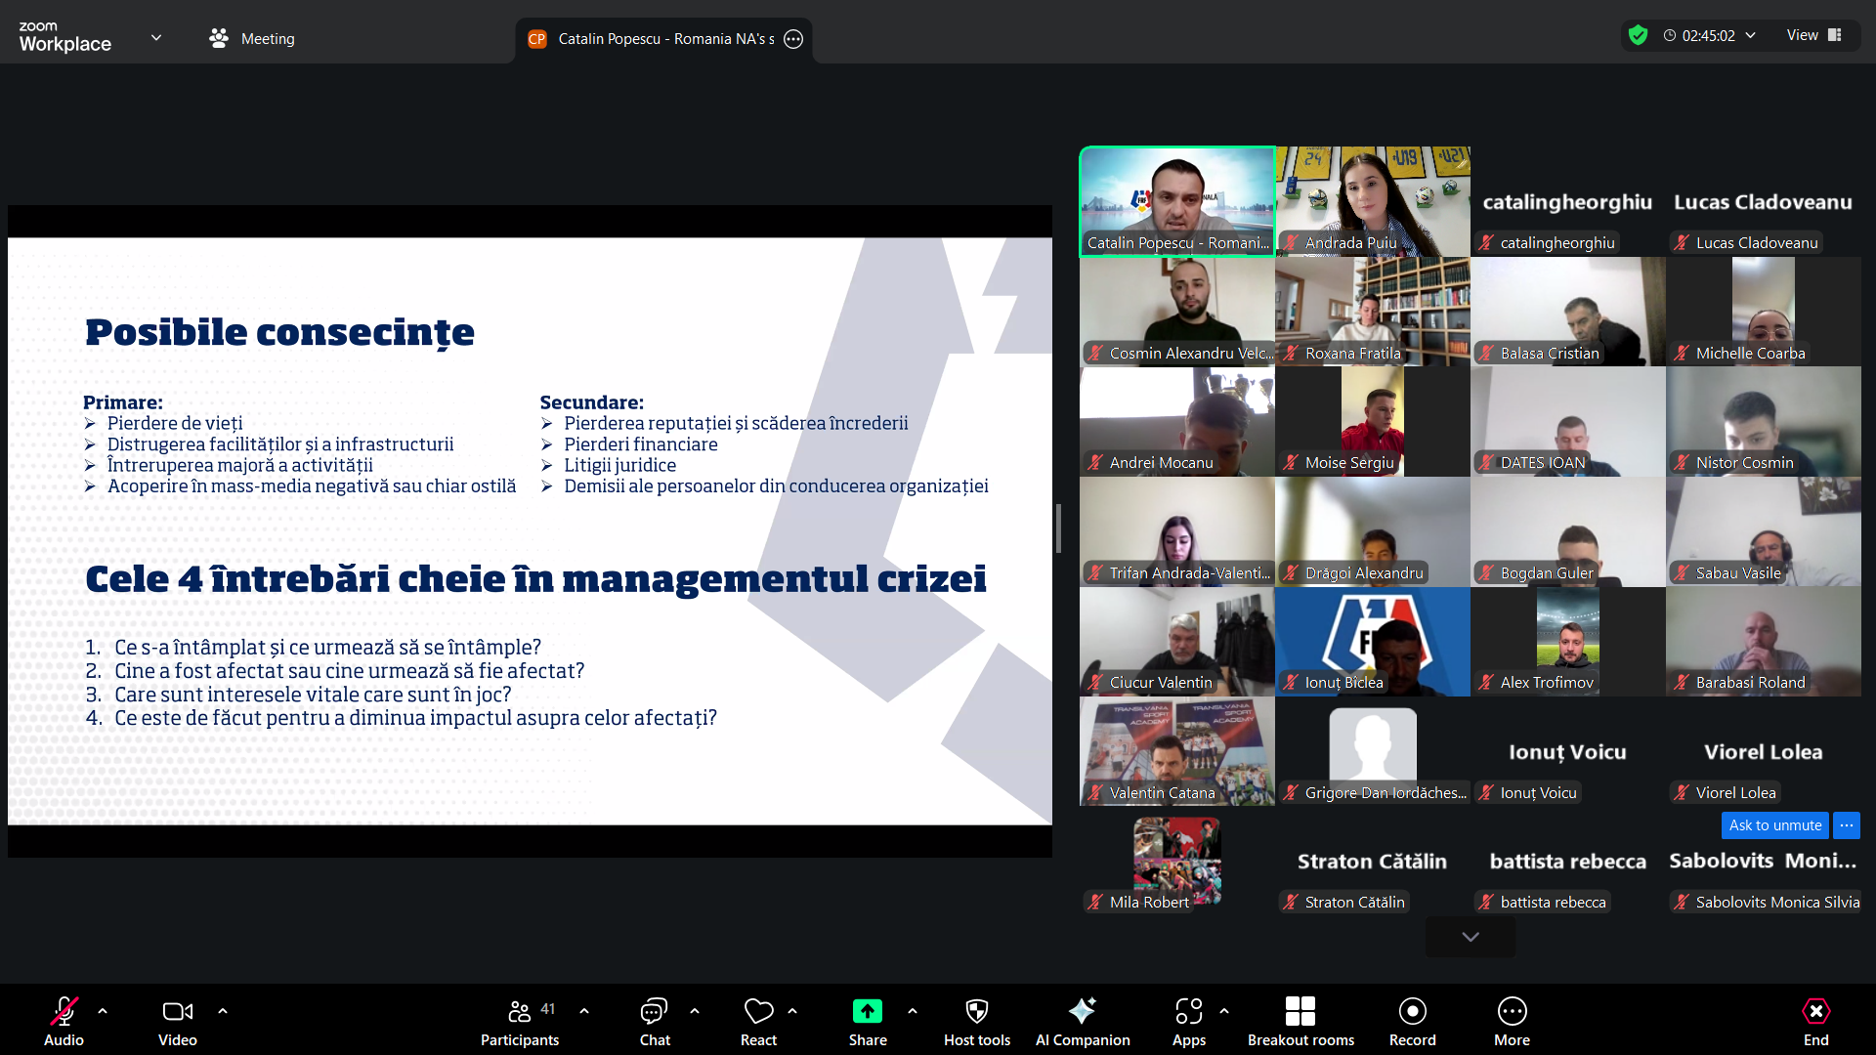Viewport: 1876px width, 1055px height.
Task: Open the View layout menu
Action: point(1813,35)
